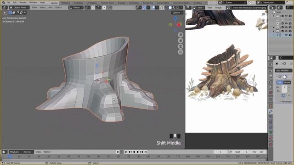Image resolution: width=294 pixels, height=165 pixels.
Task: Open the viewport Object menu
Action: [x=58, y=8]
